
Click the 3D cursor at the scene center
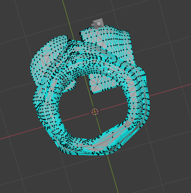95,112
